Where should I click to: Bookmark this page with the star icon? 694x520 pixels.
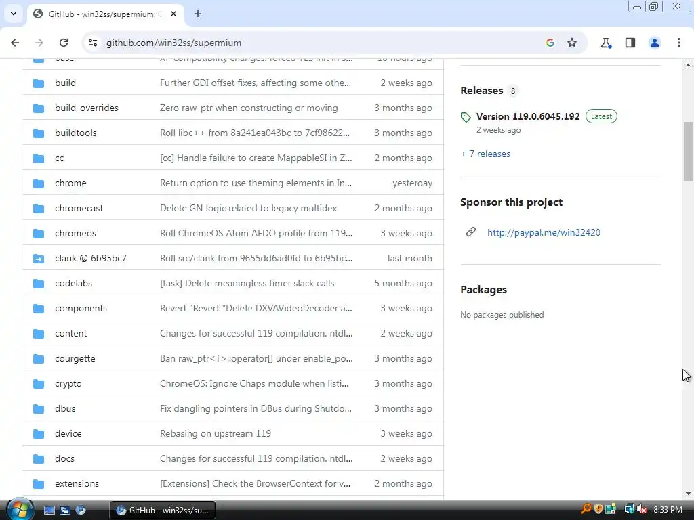(572, 43)
